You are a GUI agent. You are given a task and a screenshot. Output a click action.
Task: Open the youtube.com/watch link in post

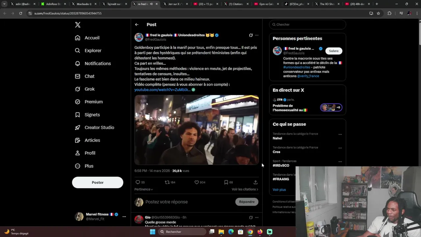[162, 90]
